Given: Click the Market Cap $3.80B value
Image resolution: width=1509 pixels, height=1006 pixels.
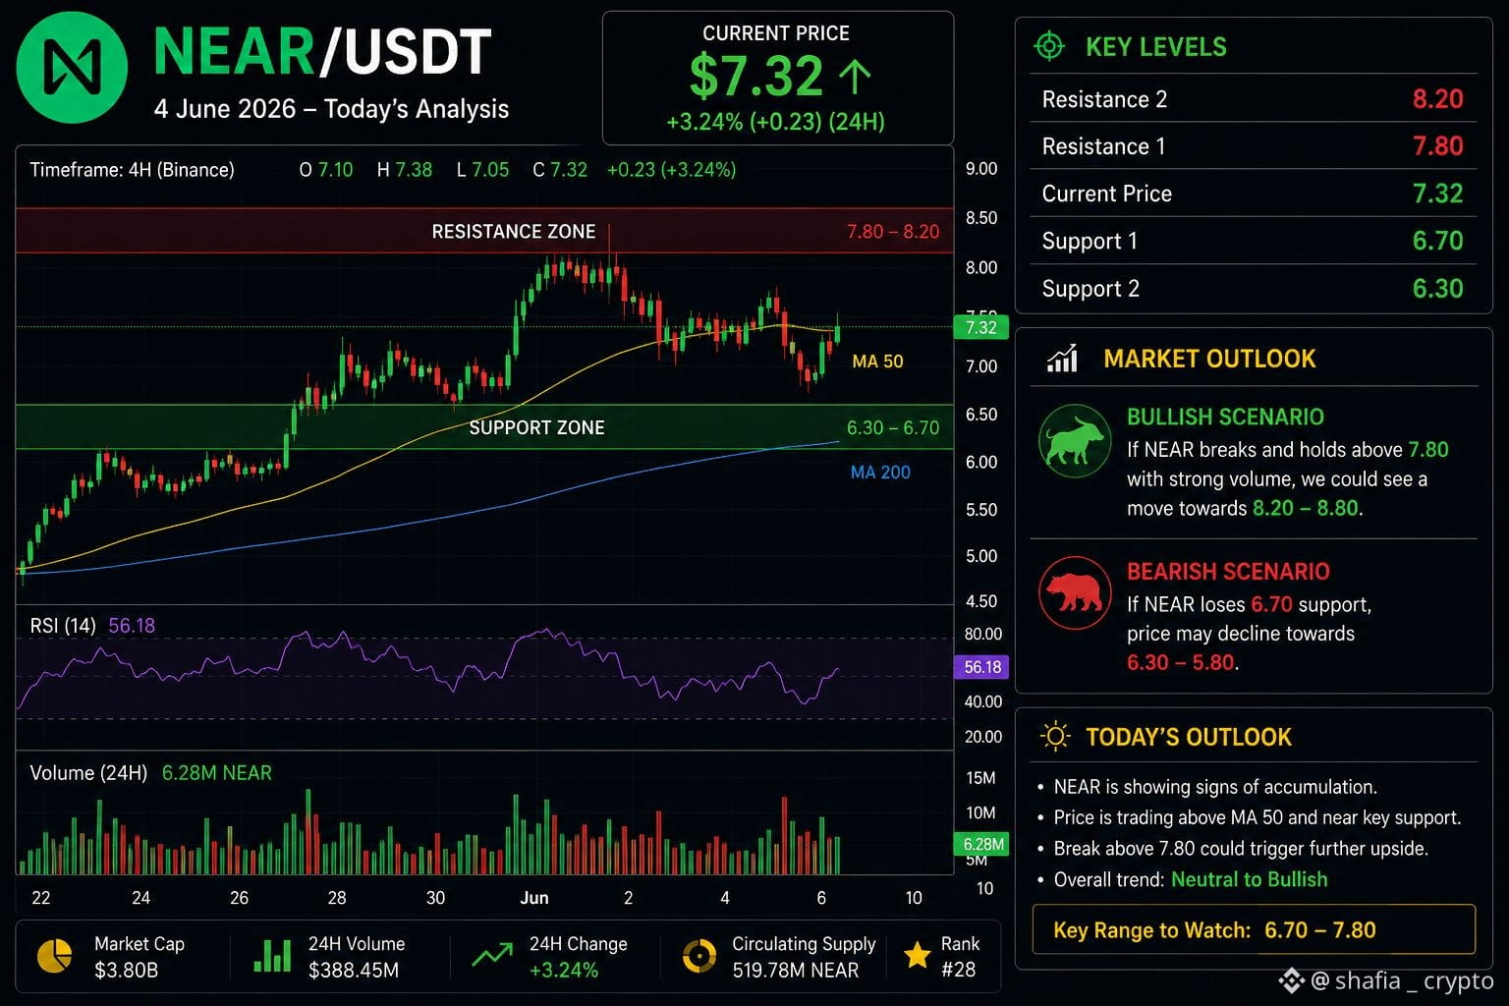Looking at the screenshot, I should point(126,971).
